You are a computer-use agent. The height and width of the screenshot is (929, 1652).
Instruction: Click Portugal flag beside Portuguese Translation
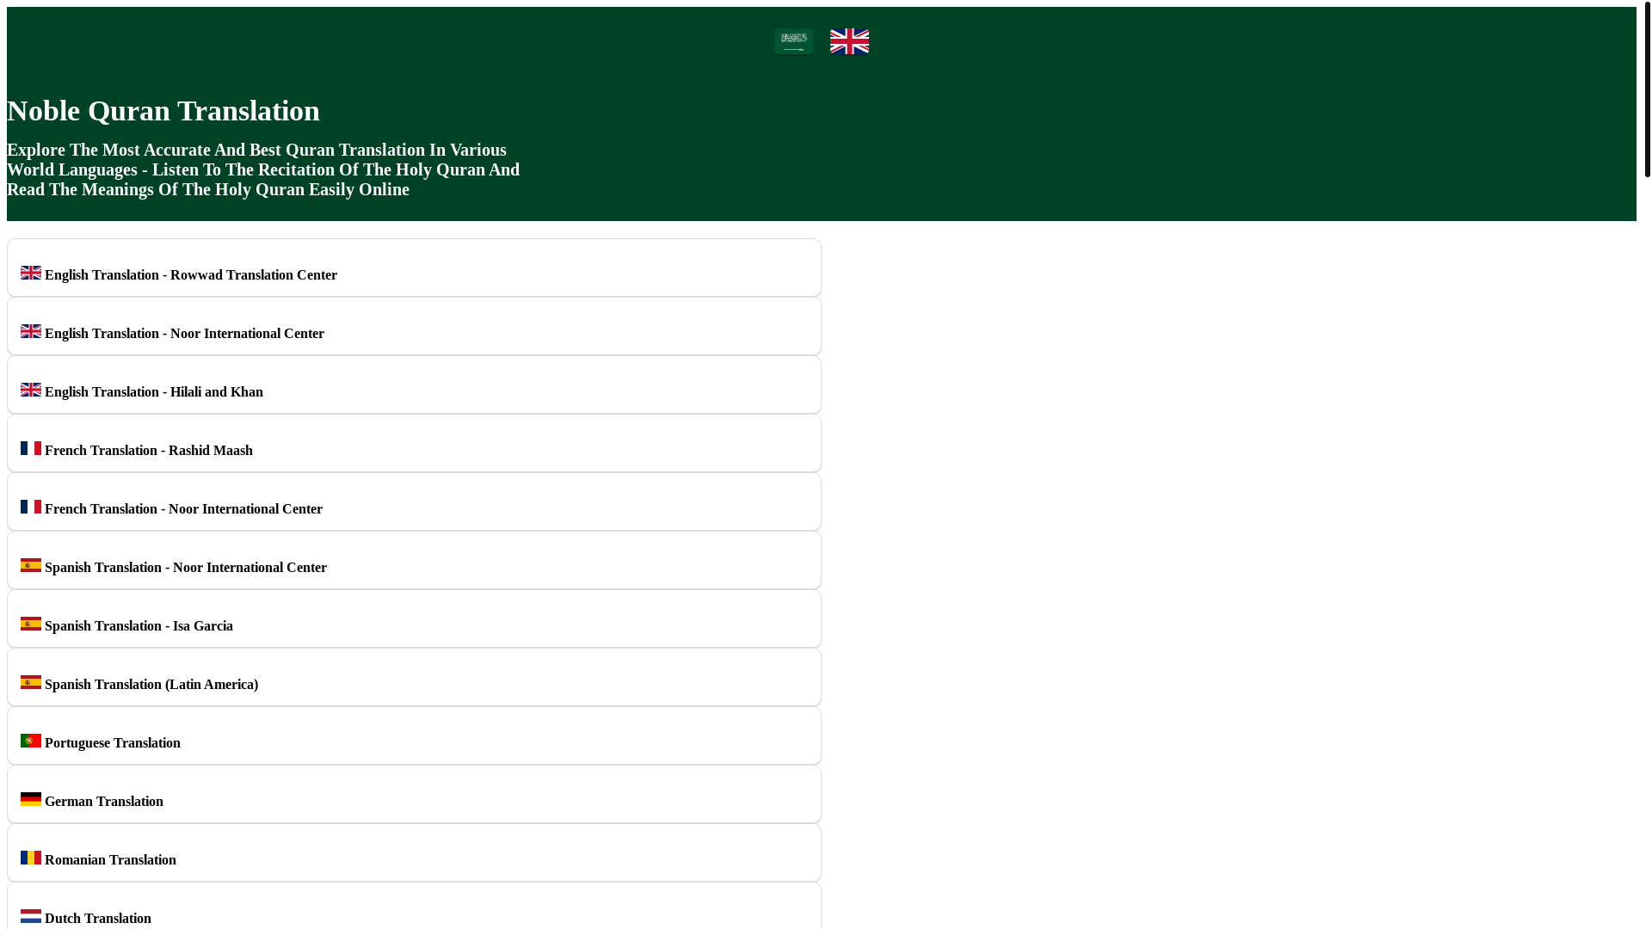pos(31,741)
